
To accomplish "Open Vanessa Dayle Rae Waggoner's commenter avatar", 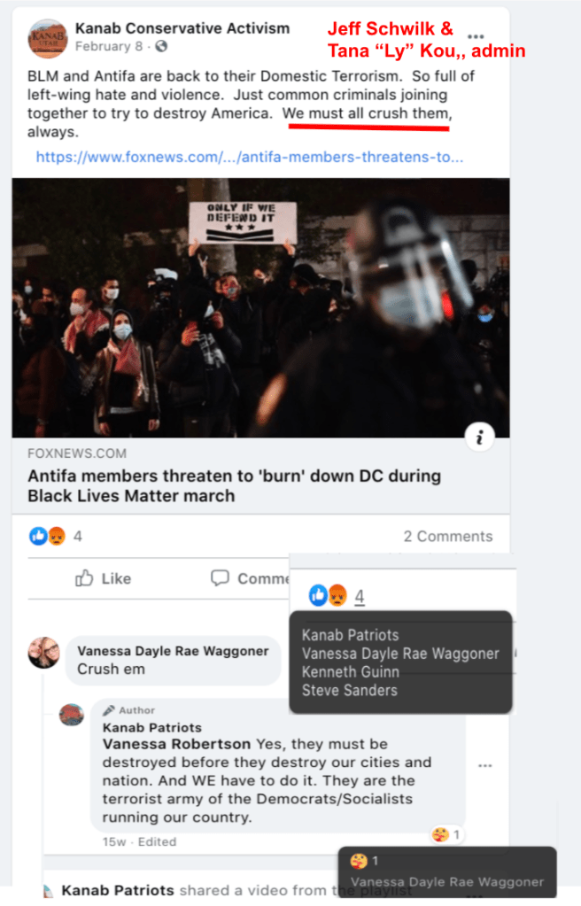I will click(44, 653).
